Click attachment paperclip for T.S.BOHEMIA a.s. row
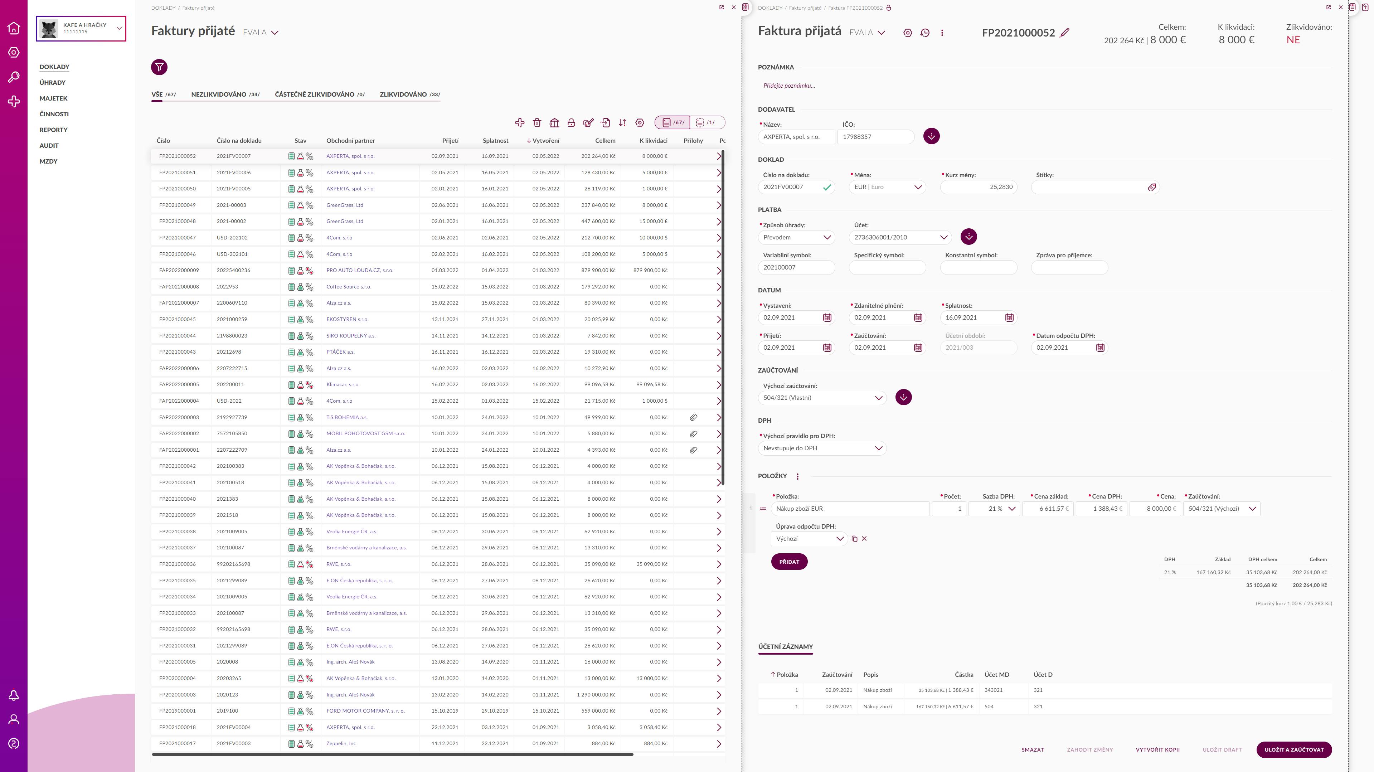Screen dimensions: 1374x772 693,417
